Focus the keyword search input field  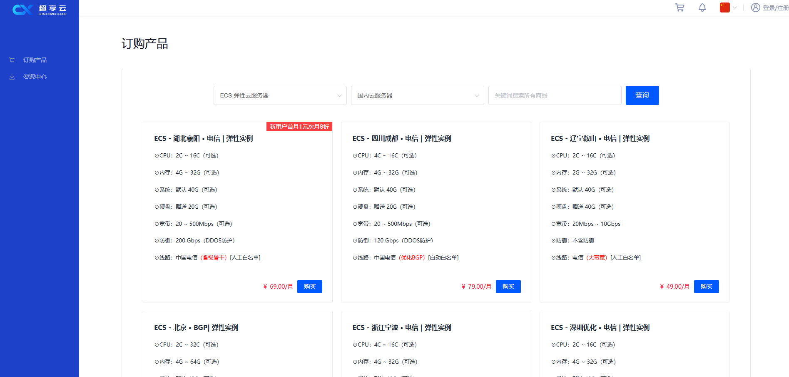555,95
